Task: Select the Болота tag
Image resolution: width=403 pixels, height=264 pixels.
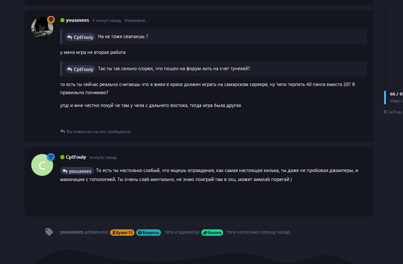Action: click(x=212, y=232)
